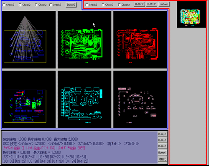Select the white silkscreen layer view panel

click(140, 99)
